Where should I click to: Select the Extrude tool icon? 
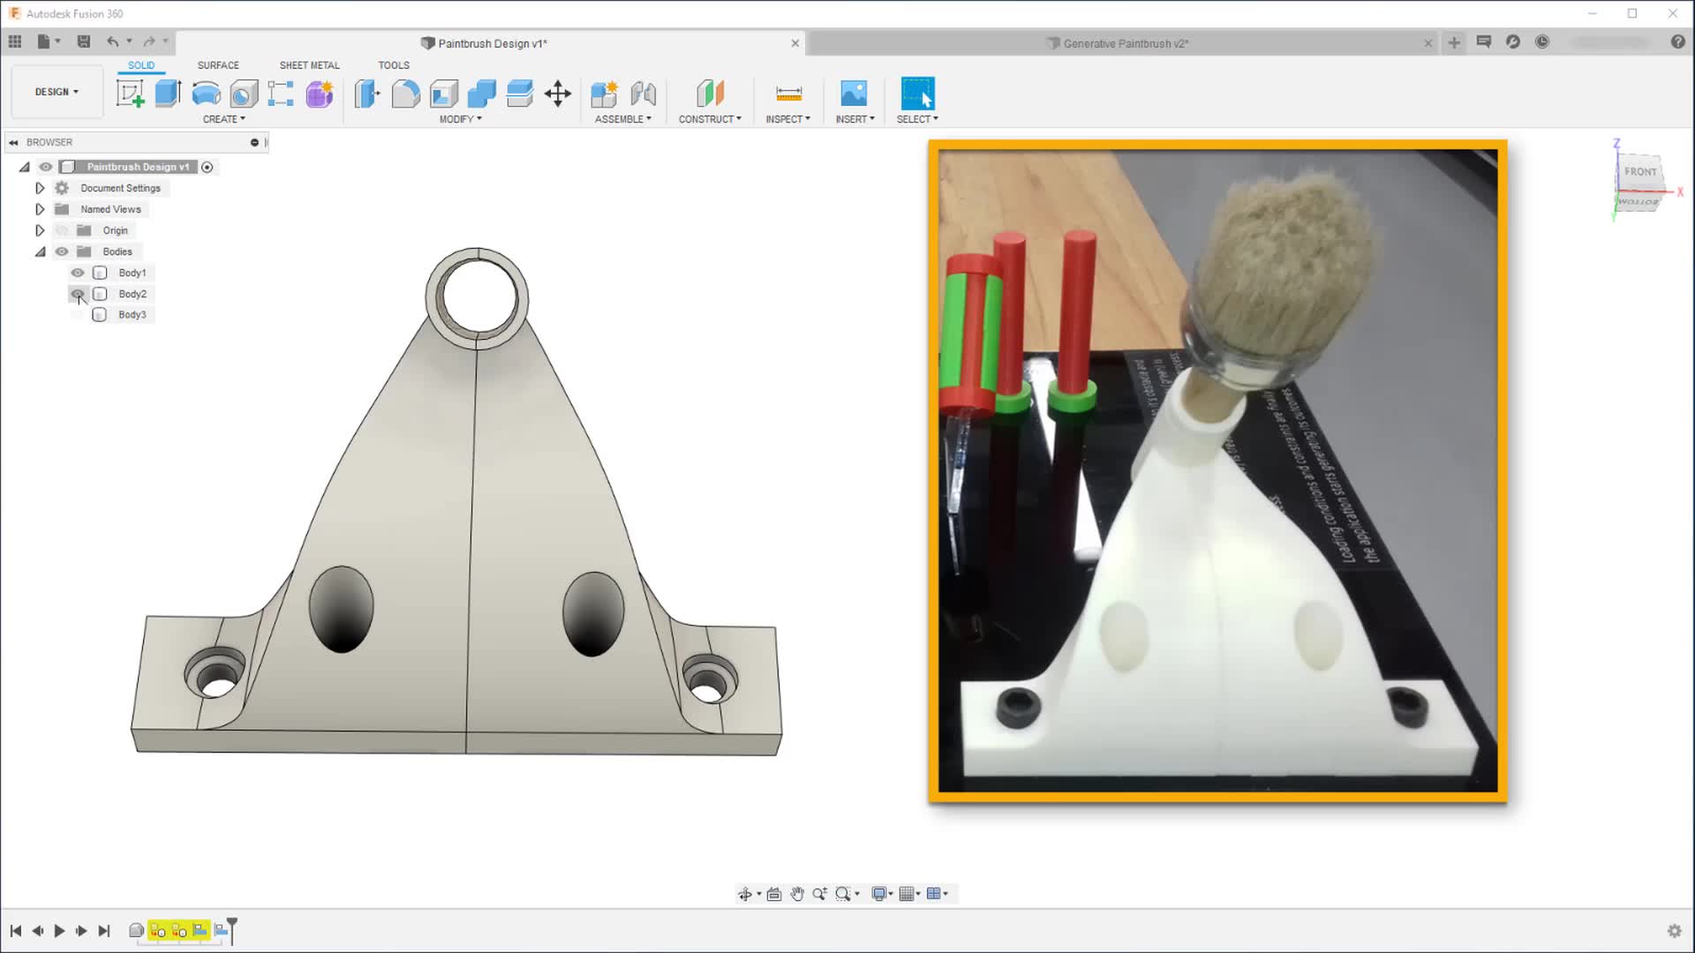(x=168, y=94)
